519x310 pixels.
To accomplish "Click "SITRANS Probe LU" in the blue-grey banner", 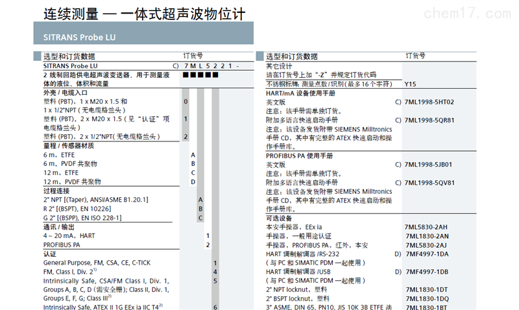I will point(79,38).
